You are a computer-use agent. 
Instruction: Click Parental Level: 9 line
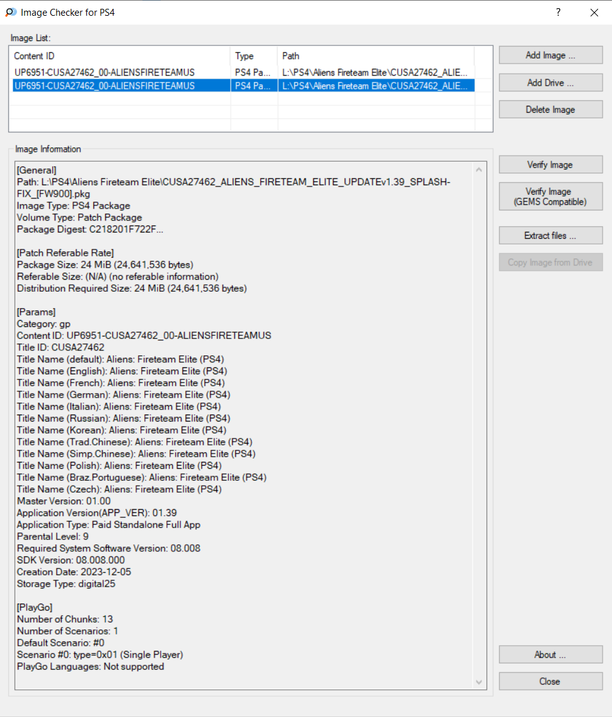(53, 536)
